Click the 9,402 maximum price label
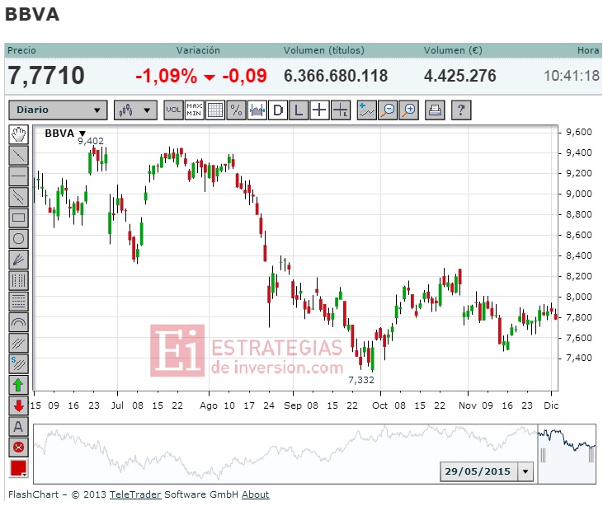Image resolution: width=603 pixels, height=506 pixels. tap(91, 142)
